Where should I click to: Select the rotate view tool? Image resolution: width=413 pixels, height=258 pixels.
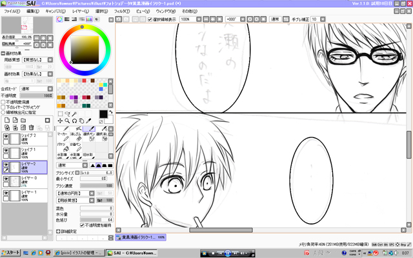[x=75, y=121]
